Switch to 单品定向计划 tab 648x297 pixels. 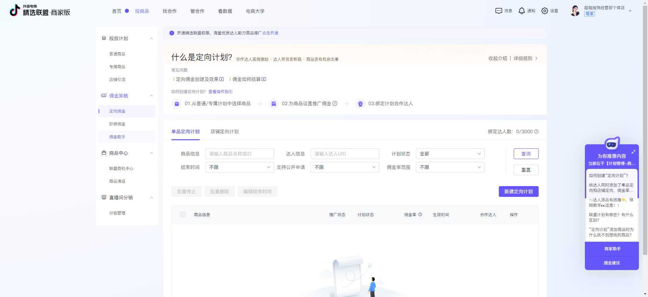(x=186, y=131)
